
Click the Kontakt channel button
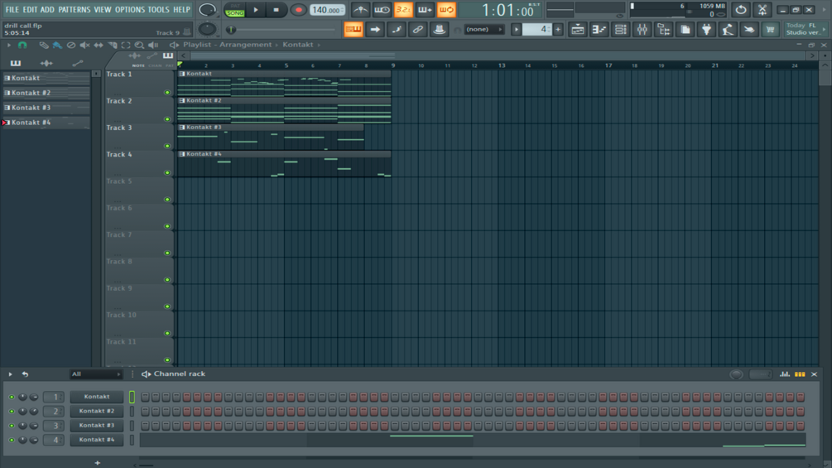point(97,397)
